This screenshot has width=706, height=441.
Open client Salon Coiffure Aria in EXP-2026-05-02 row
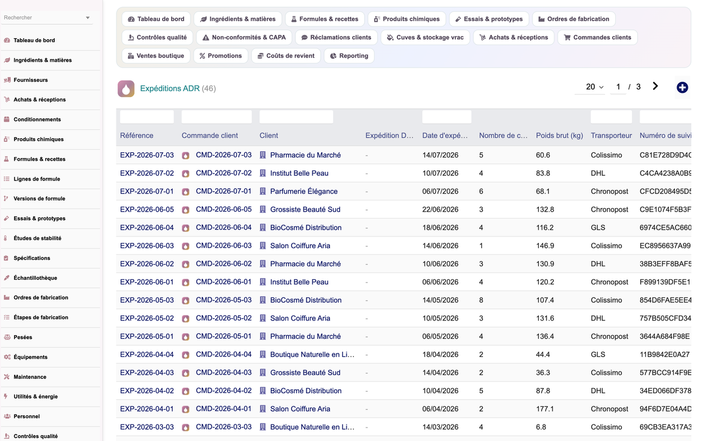coord(300,319)
